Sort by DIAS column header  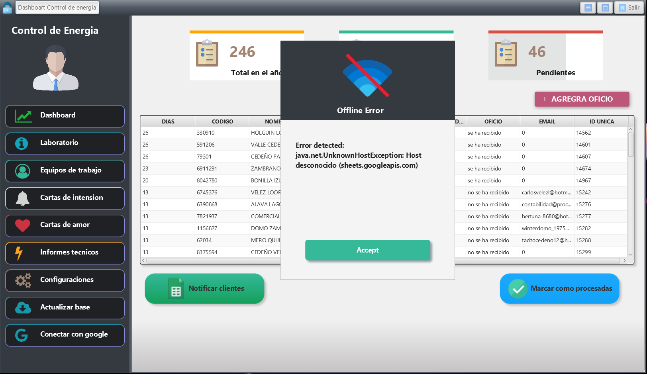point(168,121)
